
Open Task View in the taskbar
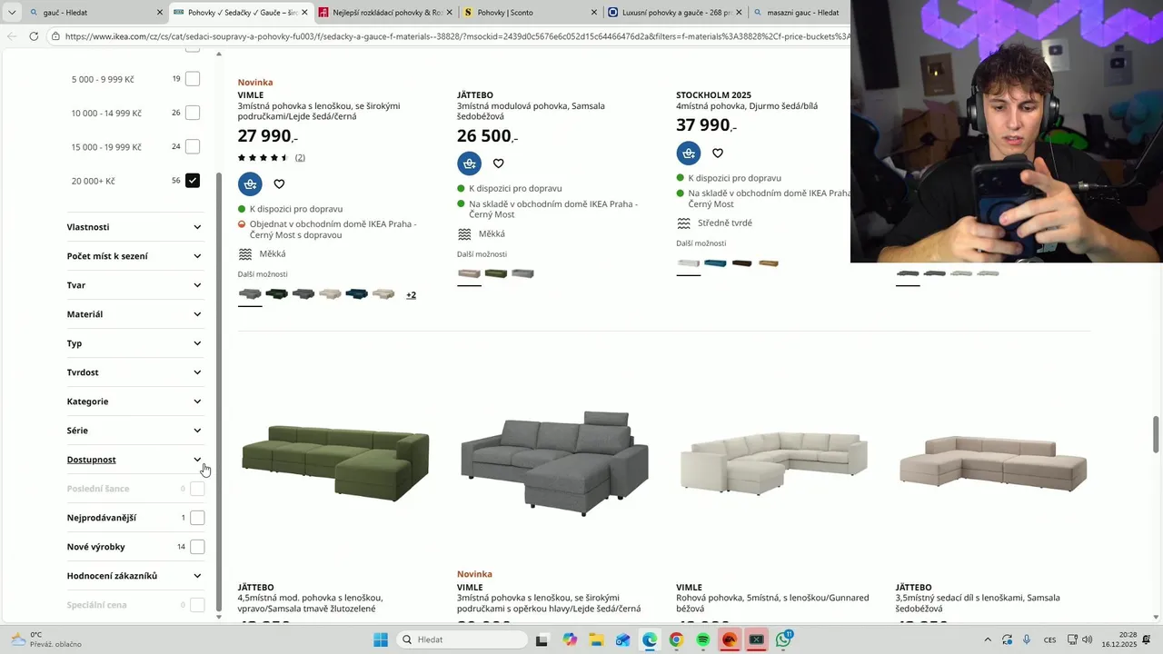pyautogui.click(x=542, y=639)
